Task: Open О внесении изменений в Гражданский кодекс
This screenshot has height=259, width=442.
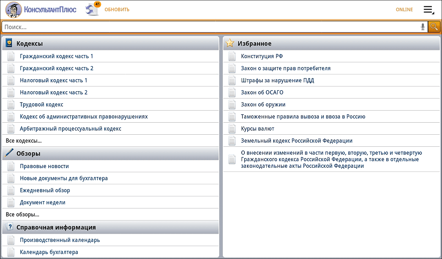Action: 331,159
